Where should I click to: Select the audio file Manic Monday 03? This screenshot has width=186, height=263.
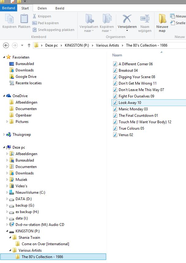(133, 109)
